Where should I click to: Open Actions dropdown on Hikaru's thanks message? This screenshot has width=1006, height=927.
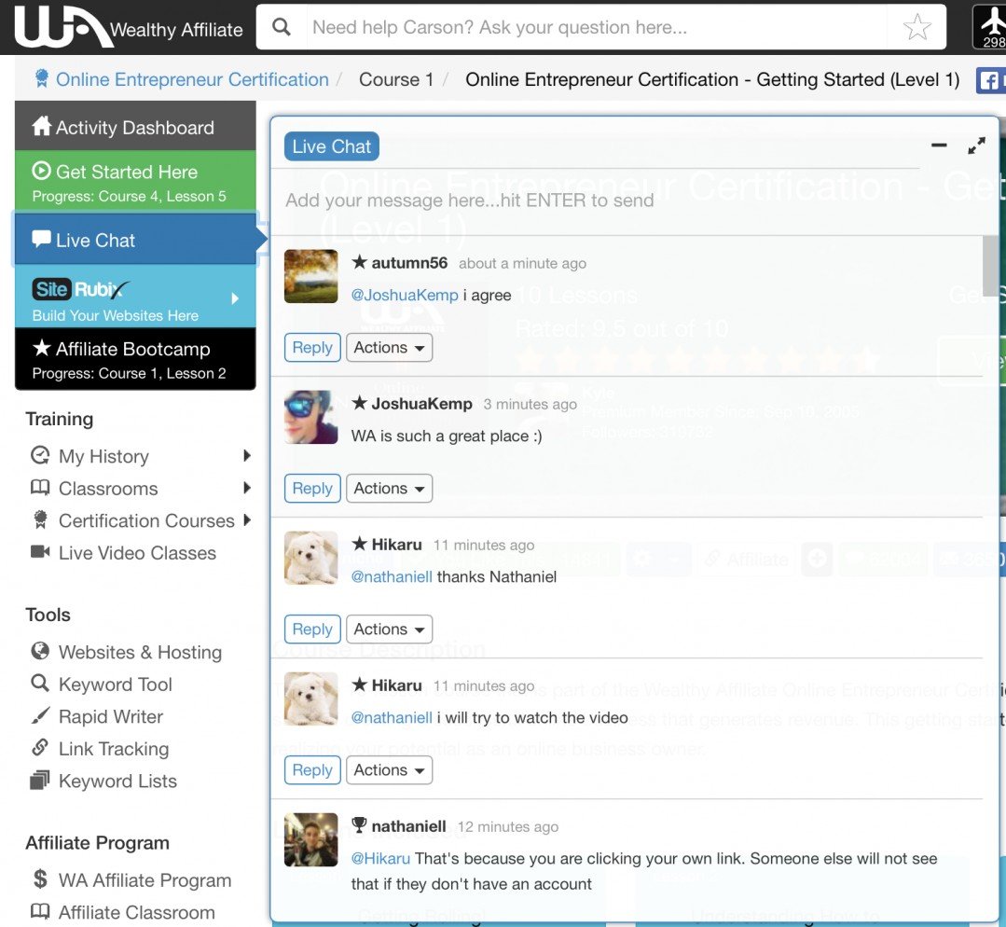(x=389, y=630)
